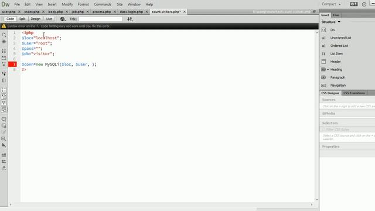Toggle Syntax Error Alerts in Info Bar

4,110
